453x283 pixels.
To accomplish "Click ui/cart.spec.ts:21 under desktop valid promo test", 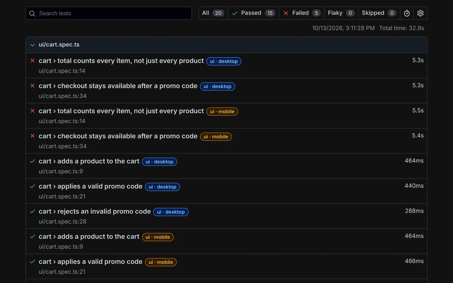I will 62,196.
